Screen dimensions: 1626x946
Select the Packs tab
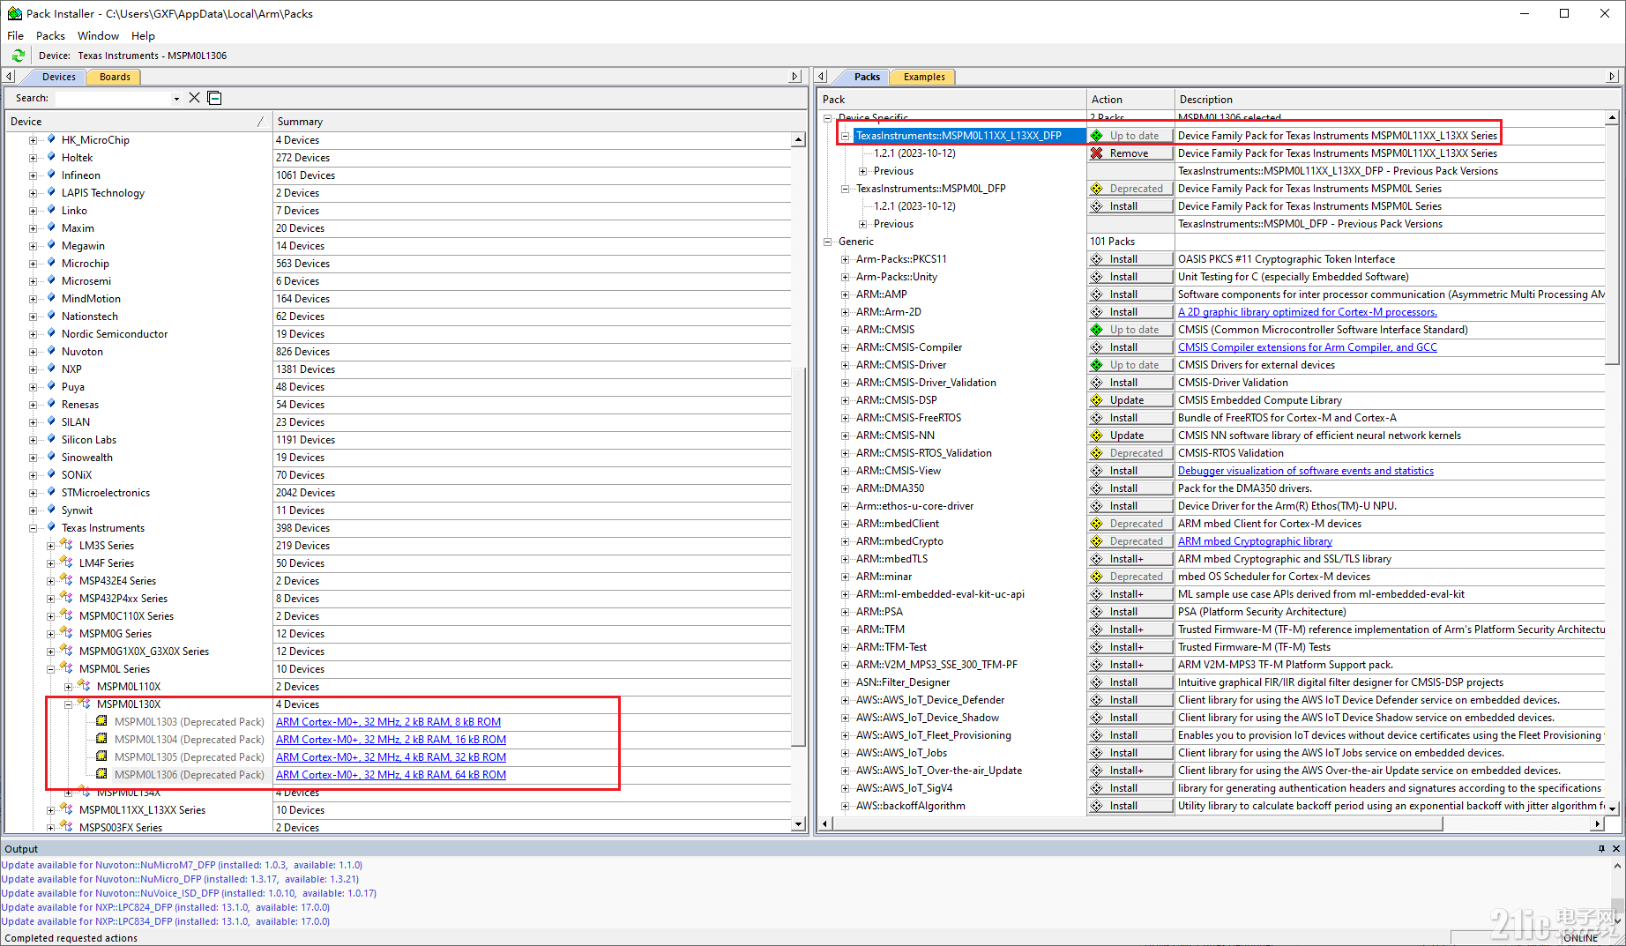(x=867, y=77)
